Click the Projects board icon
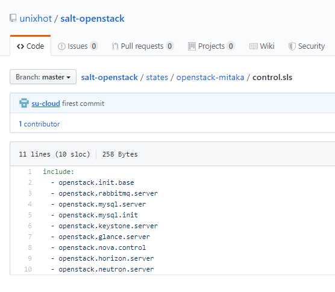The width and height of the screenshot is (335, 292). coord(192,46)
